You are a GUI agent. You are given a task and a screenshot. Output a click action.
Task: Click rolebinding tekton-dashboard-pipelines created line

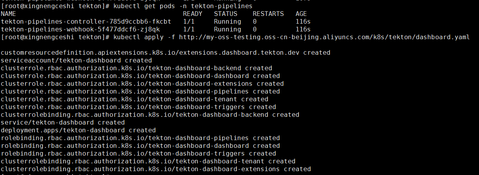pos(140,138)
